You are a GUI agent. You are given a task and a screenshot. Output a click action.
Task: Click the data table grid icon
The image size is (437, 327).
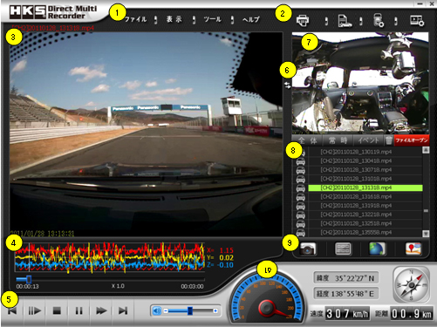point(343,249)
